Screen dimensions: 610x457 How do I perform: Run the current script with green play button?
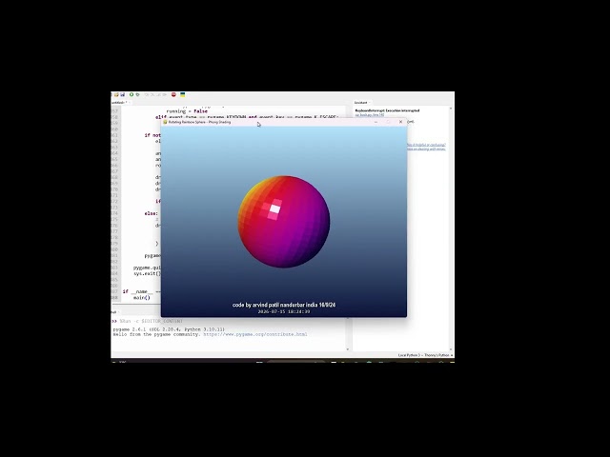point(132,94)
